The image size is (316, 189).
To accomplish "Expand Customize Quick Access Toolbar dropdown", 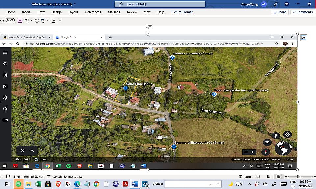I will pyautogui.click(x=60, y=20).
